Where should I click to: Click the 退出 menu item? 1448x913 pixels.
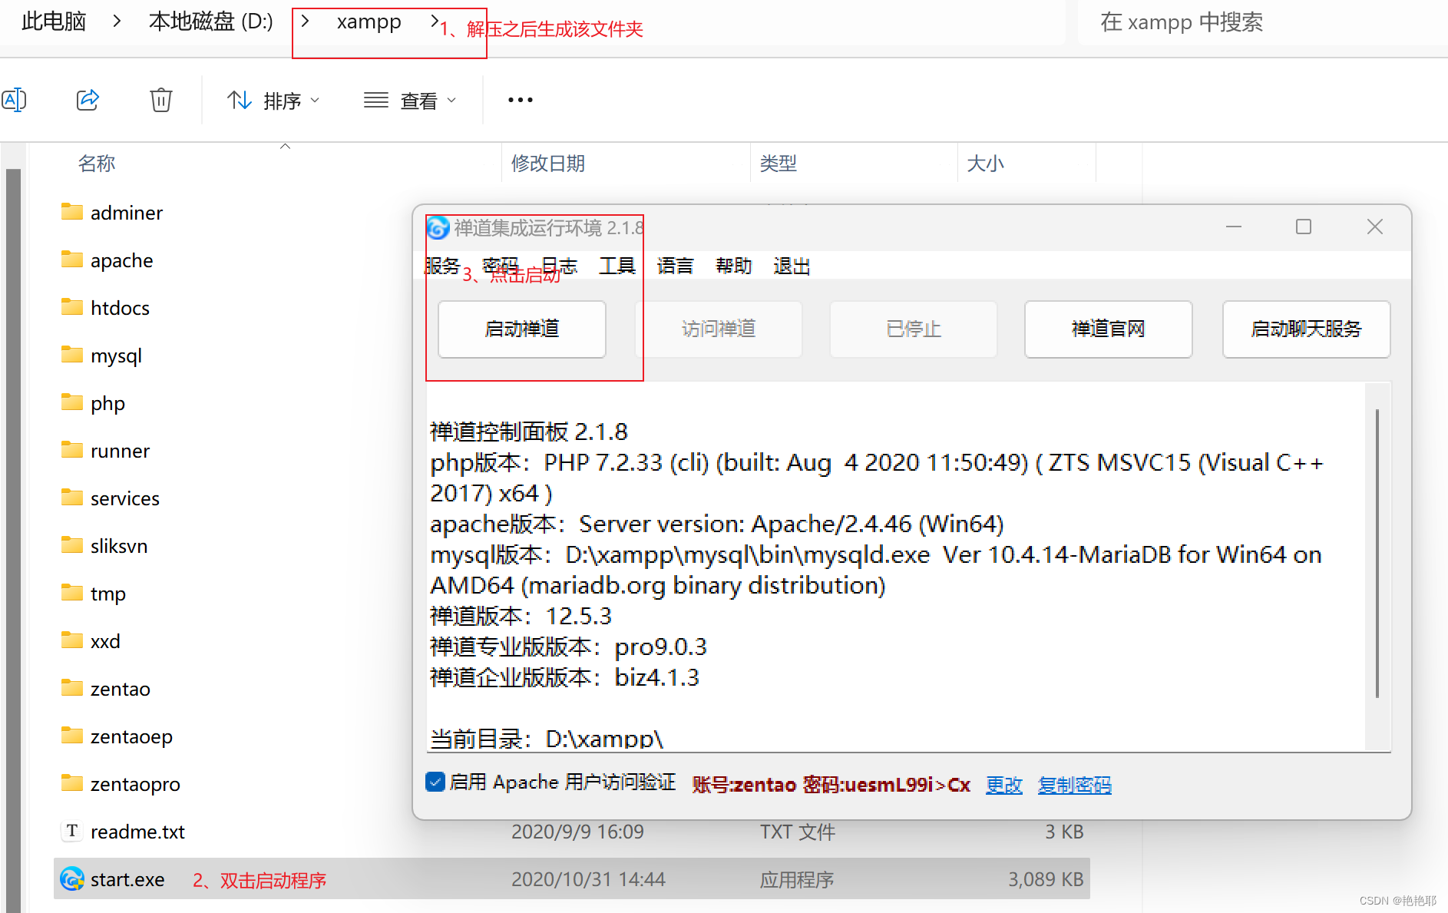pos(792,266)
